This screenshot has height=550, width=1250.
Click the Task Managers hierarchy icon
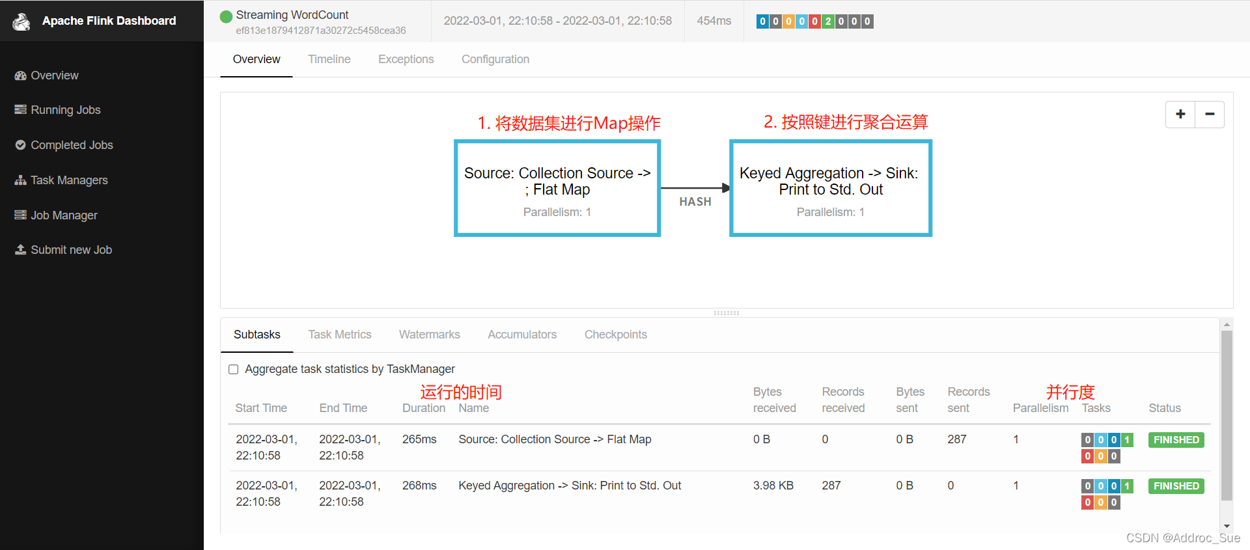pos(21,180)
